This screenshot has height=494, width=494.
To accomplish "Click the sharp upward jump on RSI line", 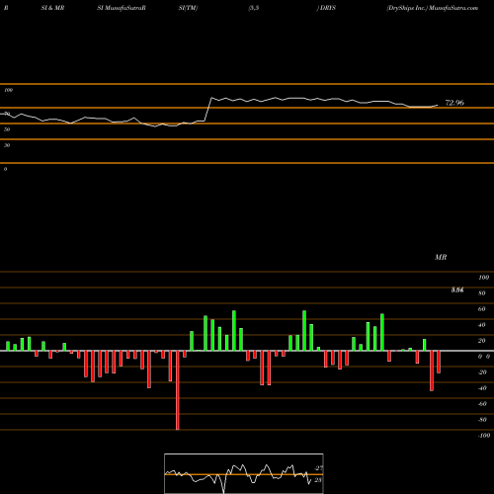I will click(x=207, y=110).
